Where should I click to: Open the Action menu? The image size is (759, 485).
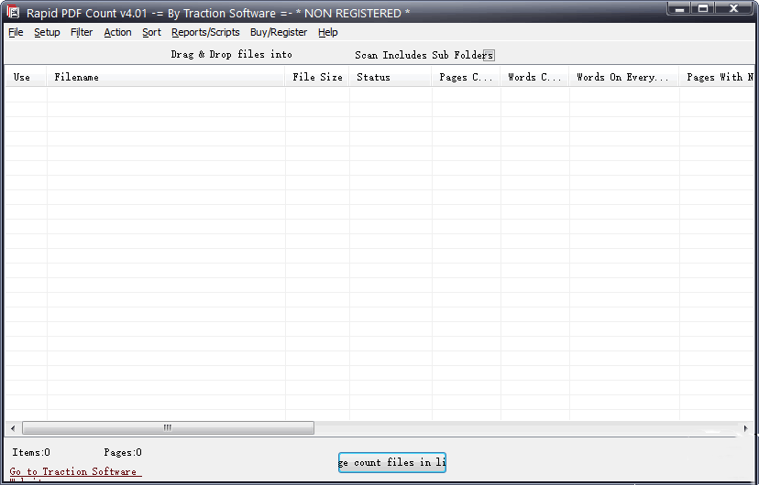point(117,32)
